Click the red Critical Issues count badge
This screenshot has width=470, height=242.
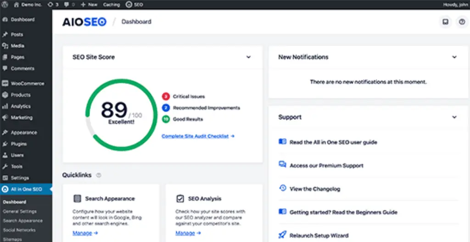click(166, 96)
